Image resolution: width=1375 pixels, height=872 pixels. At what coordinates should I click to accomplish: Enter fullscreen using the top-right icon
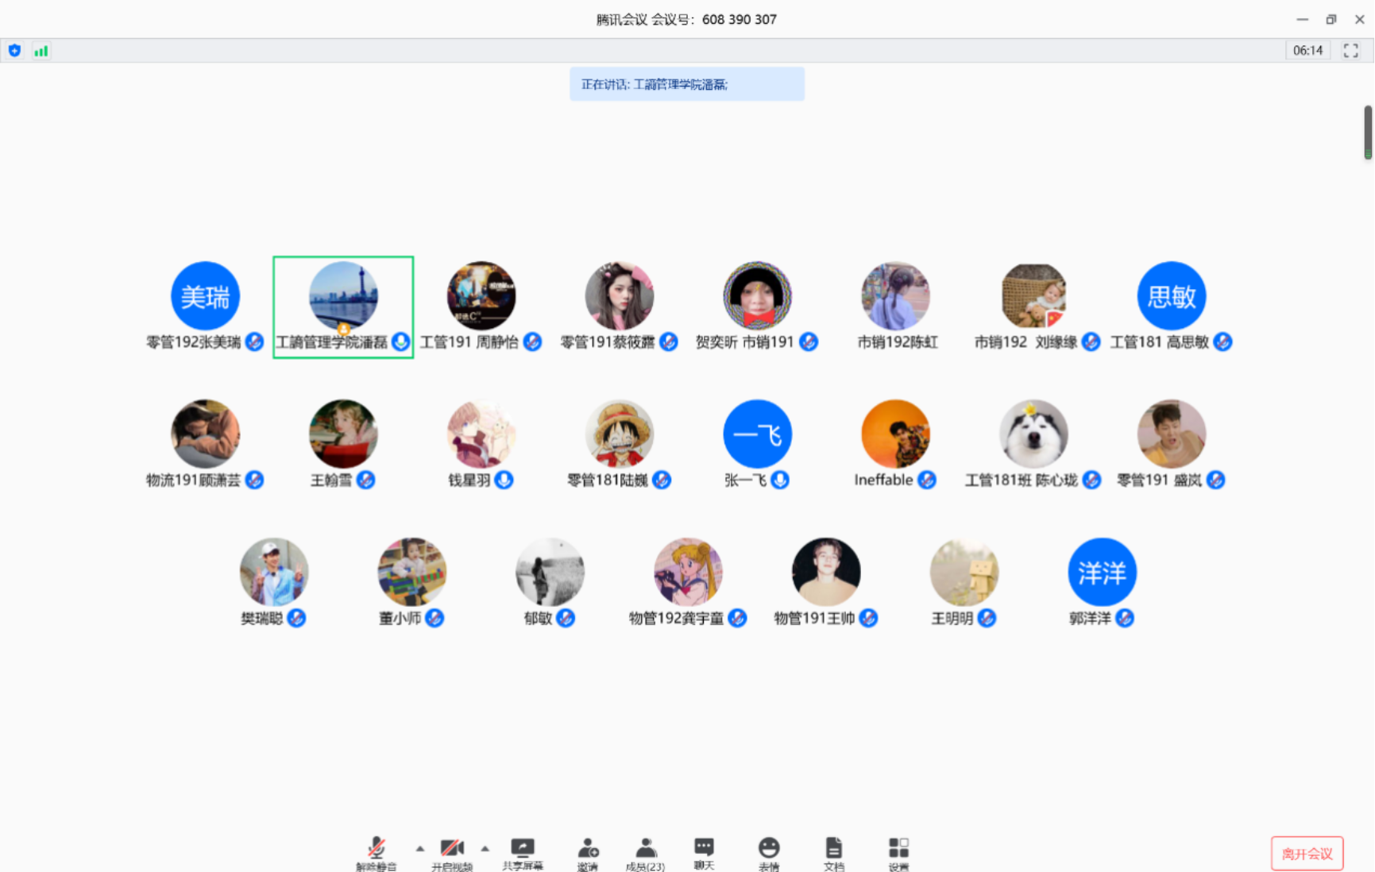1350,50
